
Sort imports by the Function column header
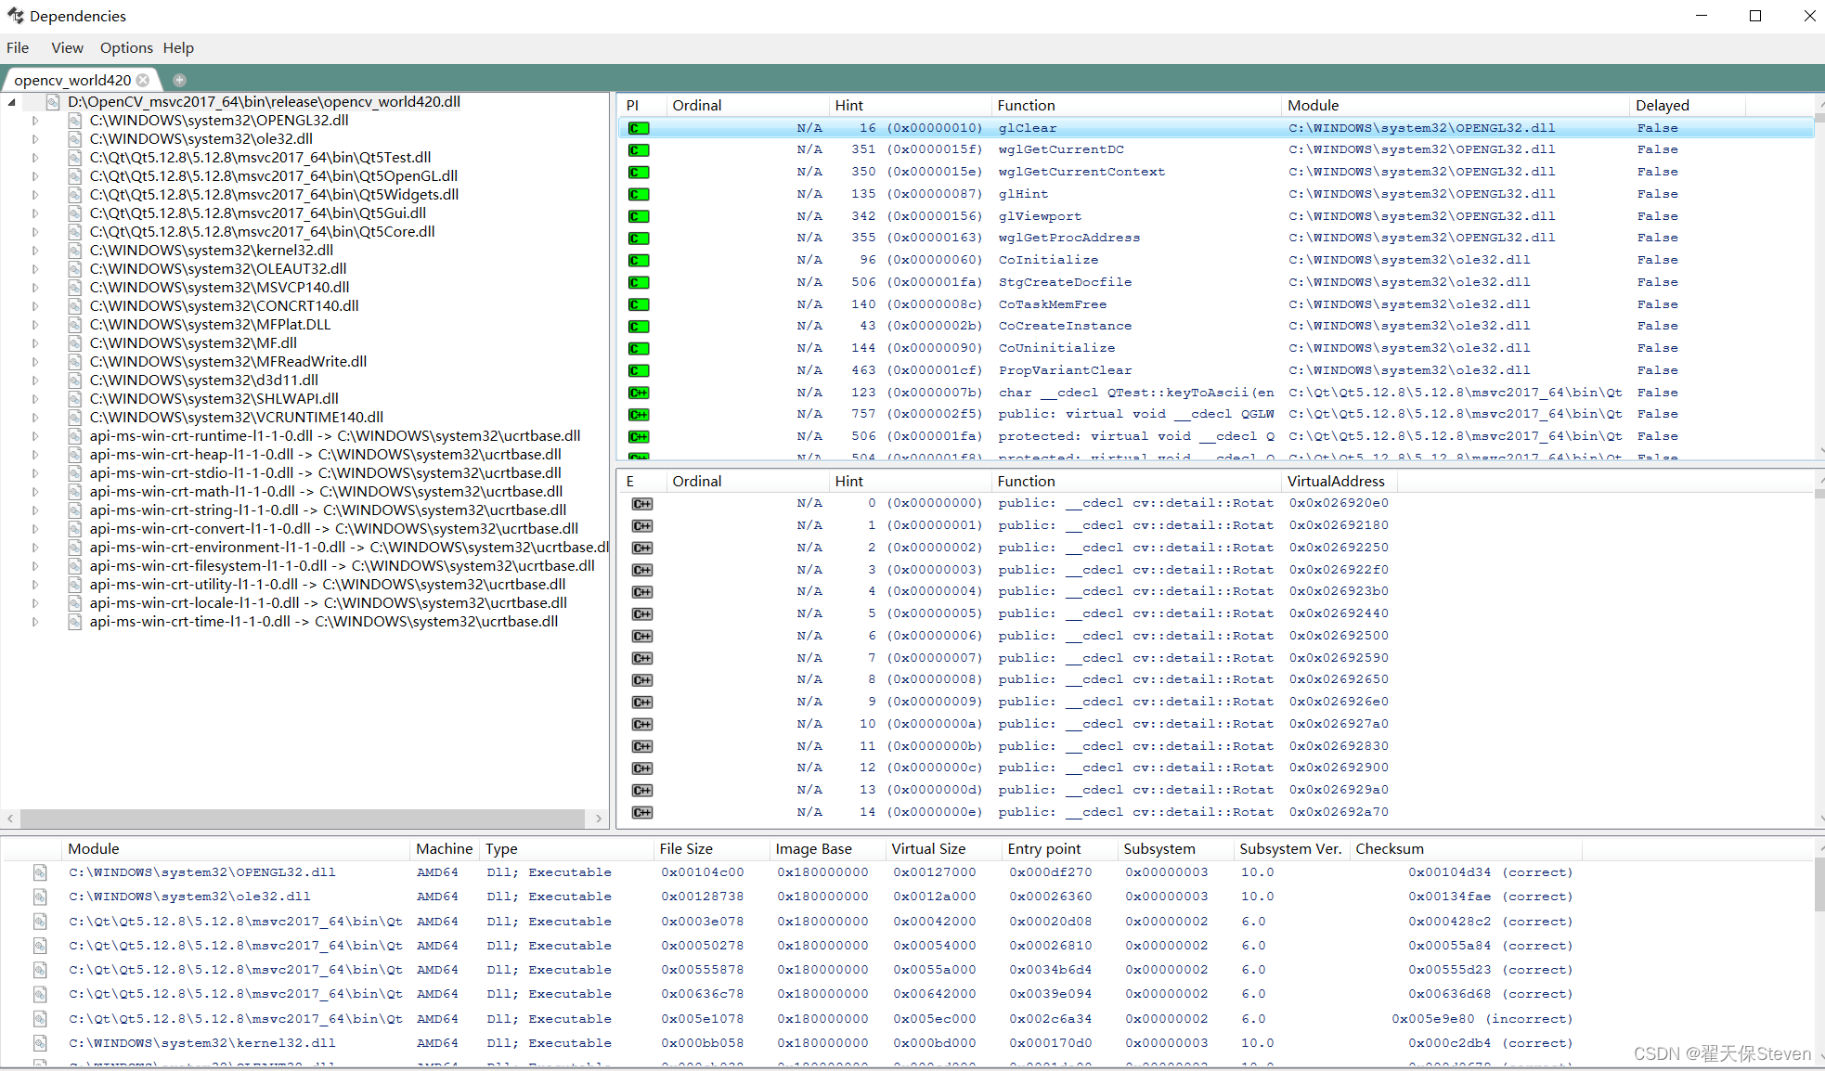[x=1026, y=105]
